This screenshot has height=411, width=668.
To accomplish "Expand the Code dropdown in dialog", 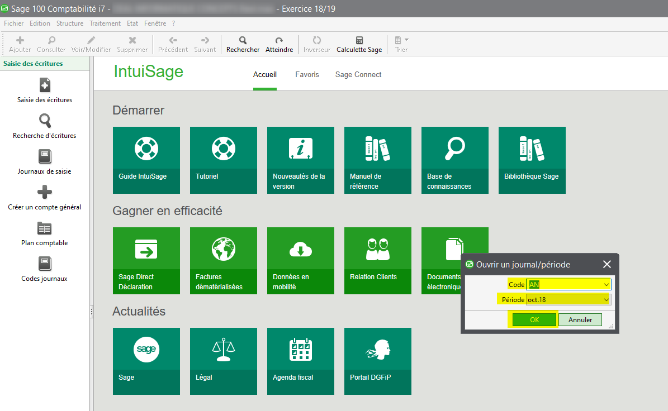I will point(607,285).
